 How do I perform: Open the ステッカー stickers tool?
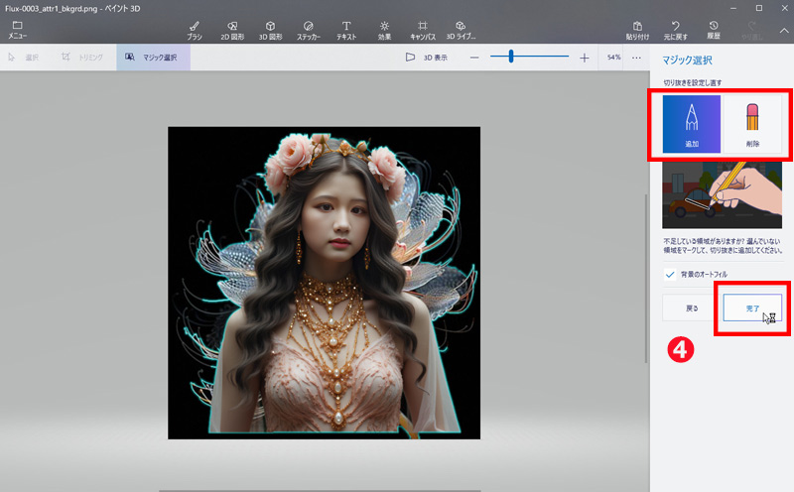309,31
